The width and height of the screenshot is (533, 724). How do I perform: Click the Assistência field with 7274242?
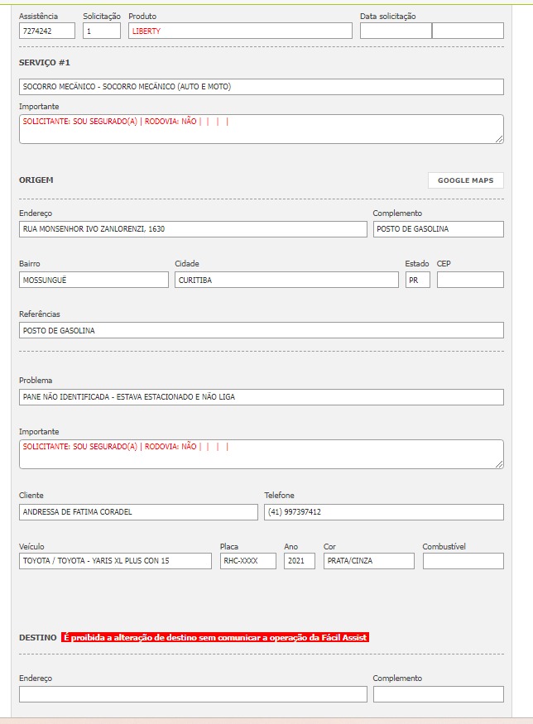point(46,31)
